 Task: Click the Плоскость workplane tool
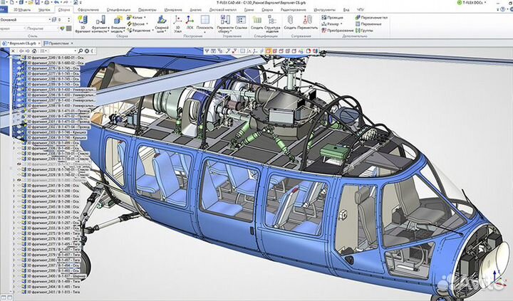pyautogui.click(x=204, y=23)
